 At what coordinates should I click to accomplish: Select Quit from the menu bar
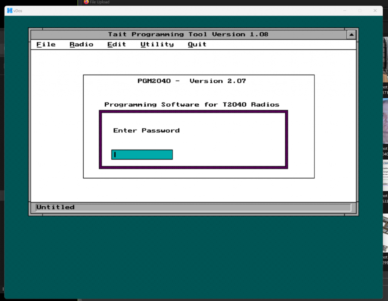197,45
